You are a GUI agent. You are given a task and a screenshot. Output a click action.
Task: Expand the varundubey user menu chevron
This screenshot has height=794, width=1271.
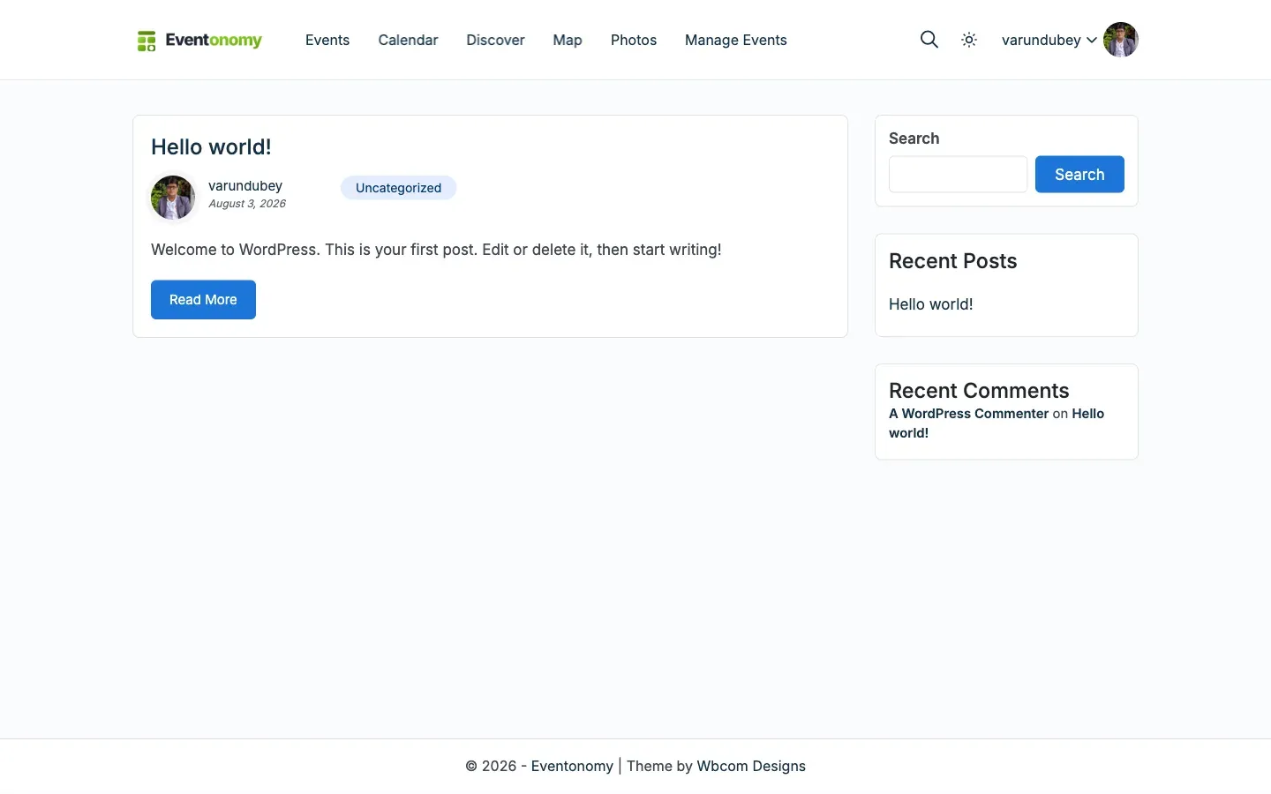click(x=1092, y=40)
